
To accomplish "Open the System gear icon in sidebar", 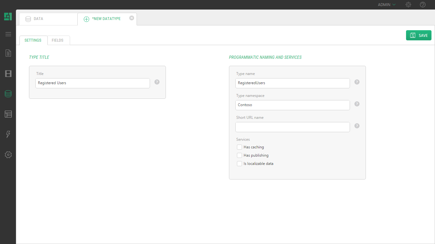I will coord(8,155).
